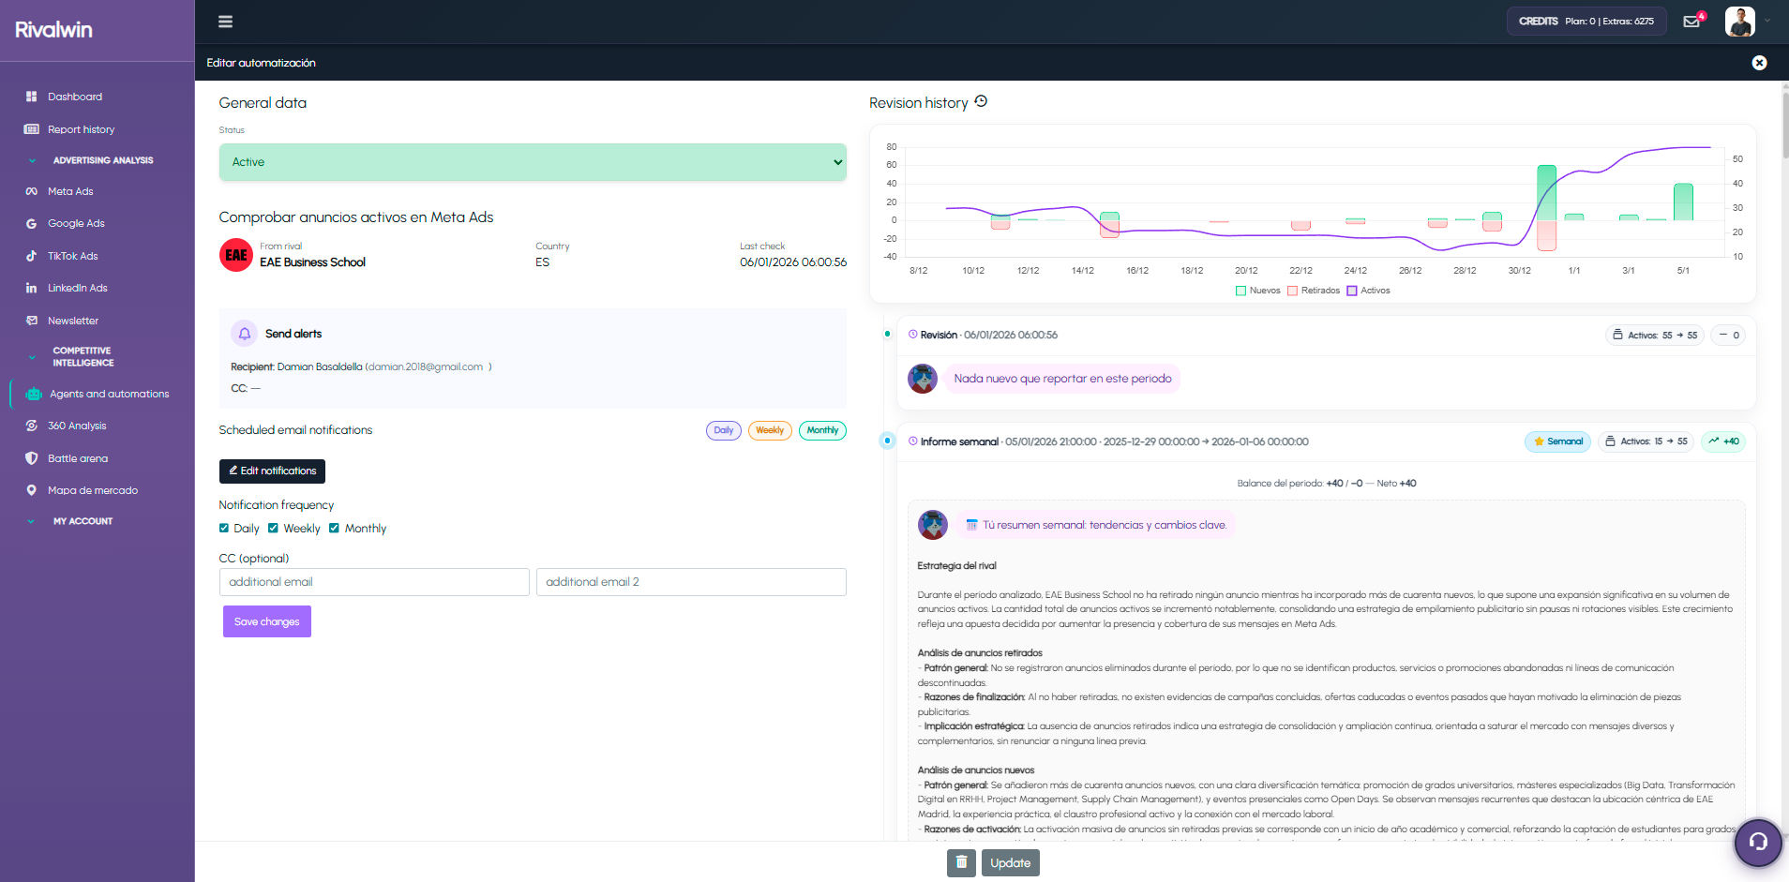
Task: Open Battle arena page
Action: pos(78,458)
